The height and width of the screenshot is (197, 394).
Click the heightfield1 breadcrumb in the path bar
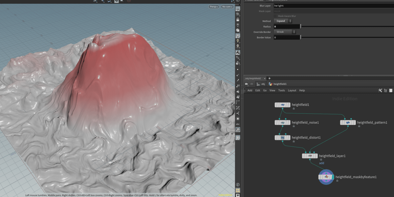[280, 84]
